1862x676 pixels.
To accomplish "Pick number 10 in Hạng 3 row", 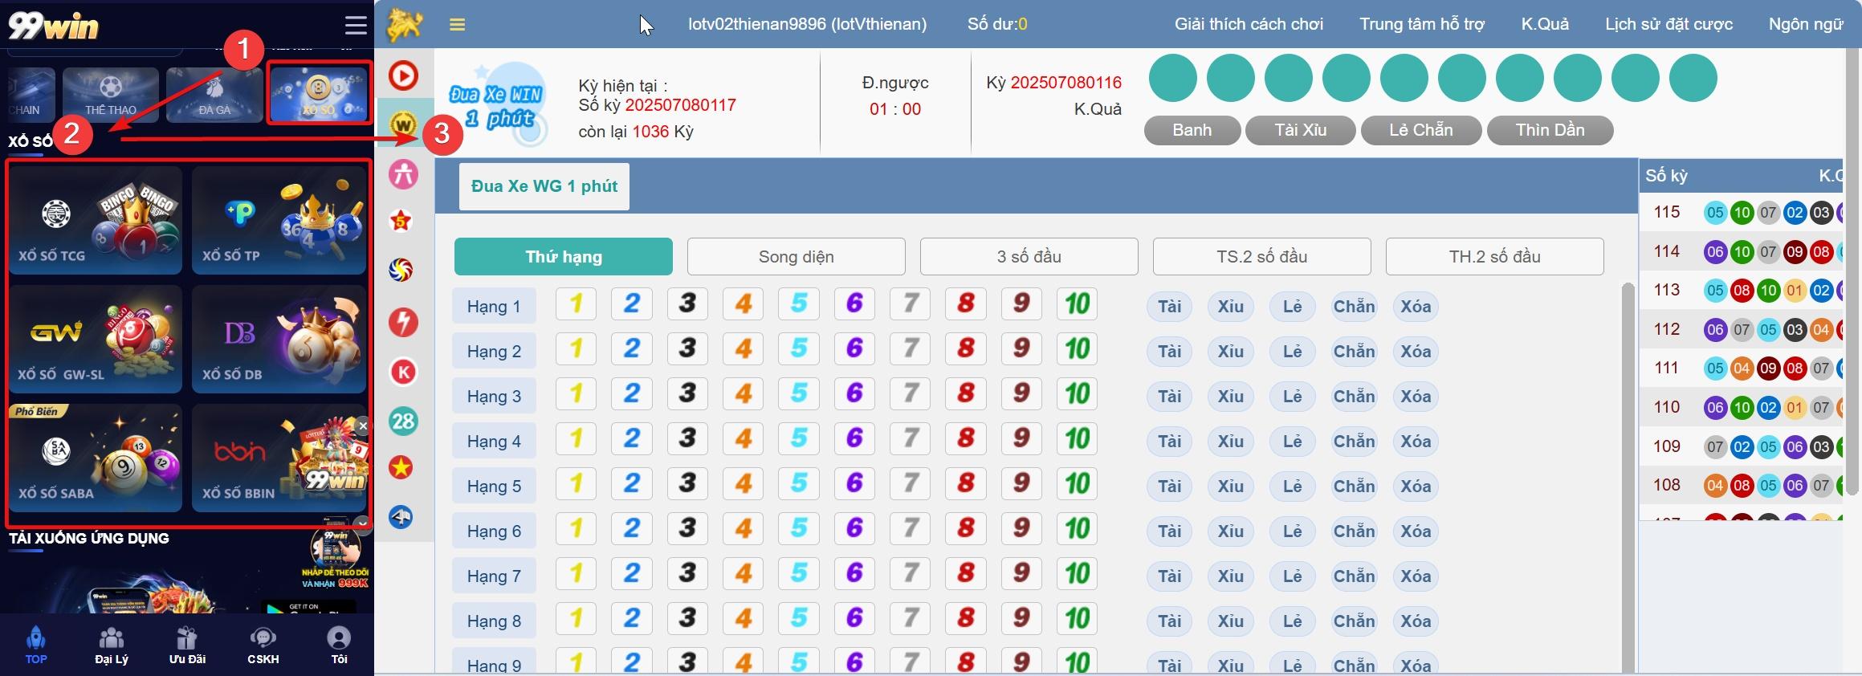I will point(1077,393).
